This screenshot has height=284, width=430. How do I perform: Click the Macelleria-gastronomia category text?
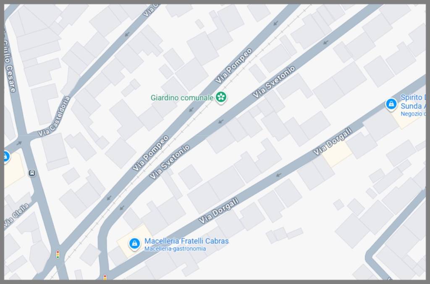(x=175, y=249)
